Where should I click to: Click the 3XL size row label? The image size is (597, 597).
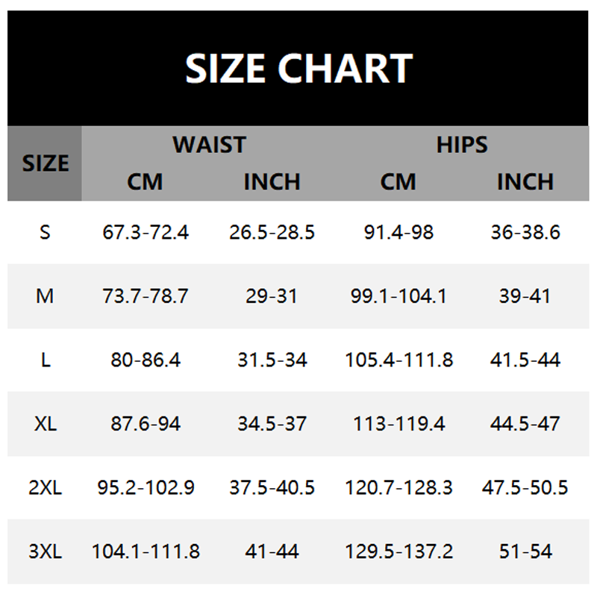(45, 552)
